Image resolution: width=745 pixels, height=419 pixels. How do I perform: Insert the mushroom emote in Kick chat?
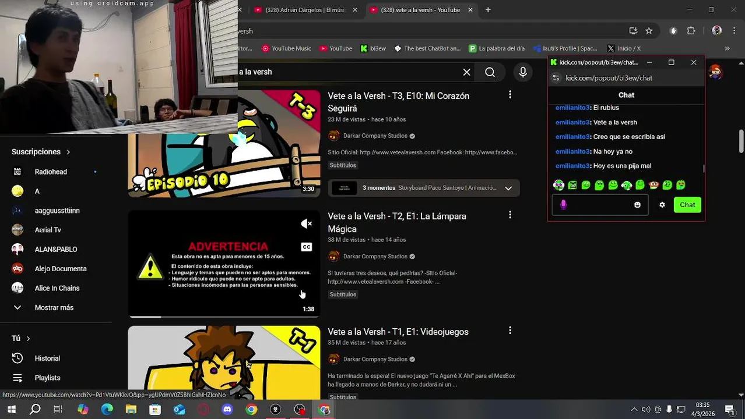pos(653,185)
